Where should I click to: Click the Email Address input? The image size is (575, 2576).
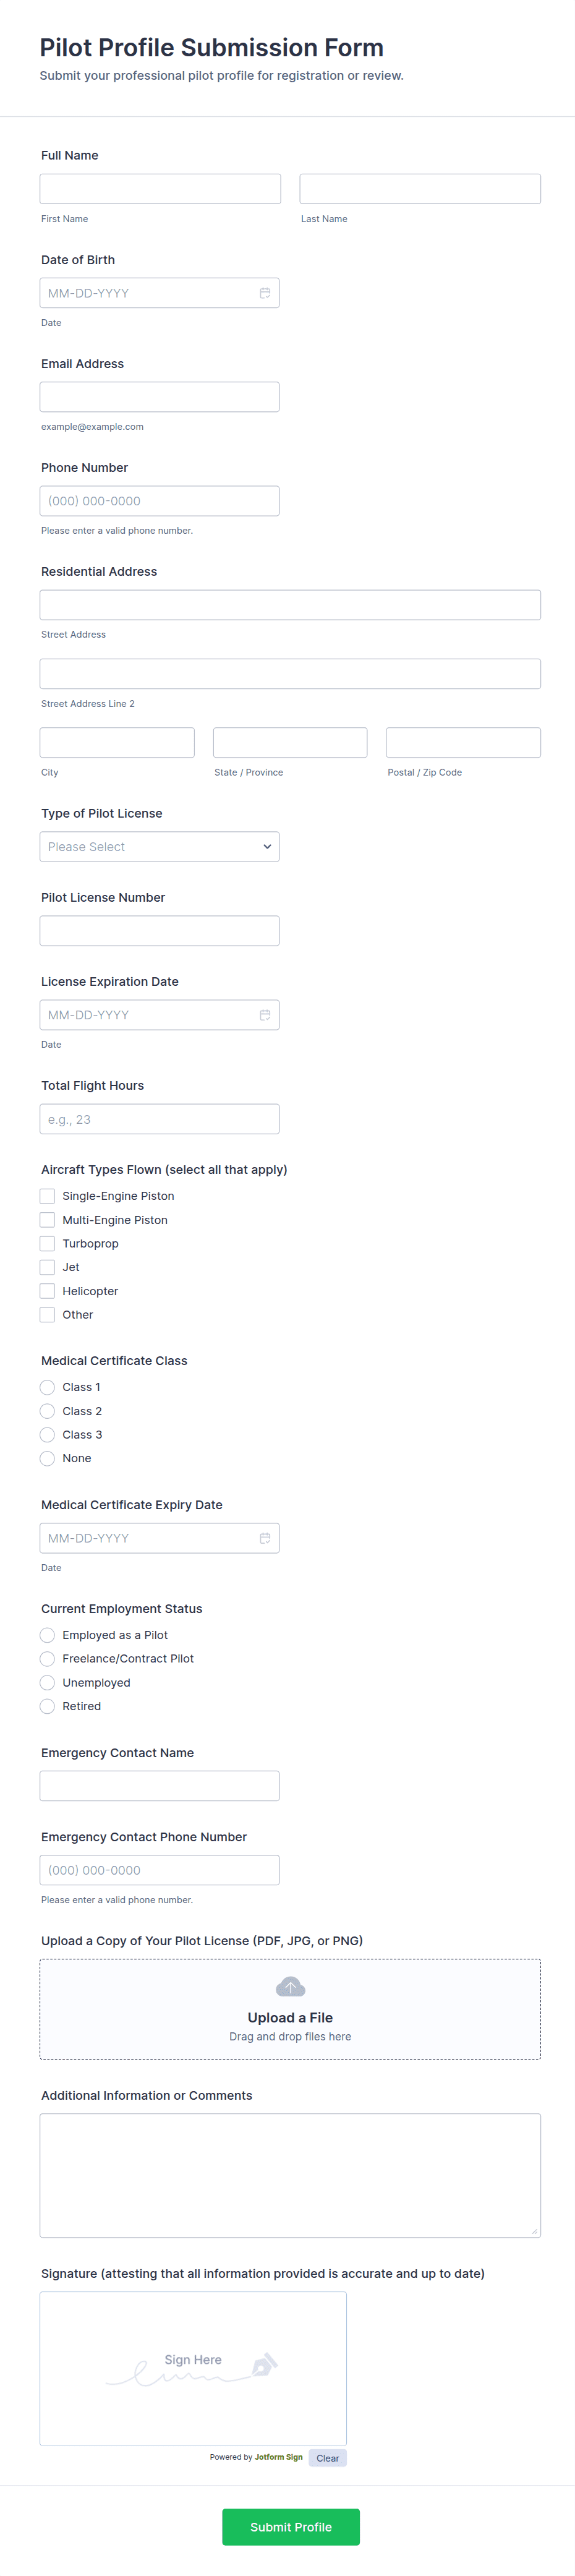(x=160, y=397)
